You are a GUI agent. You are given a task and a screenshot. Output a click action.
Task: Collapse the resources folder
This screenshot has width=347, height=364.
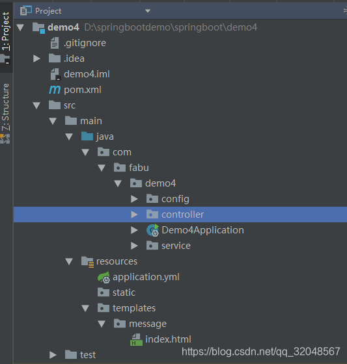tap(69, 261)
